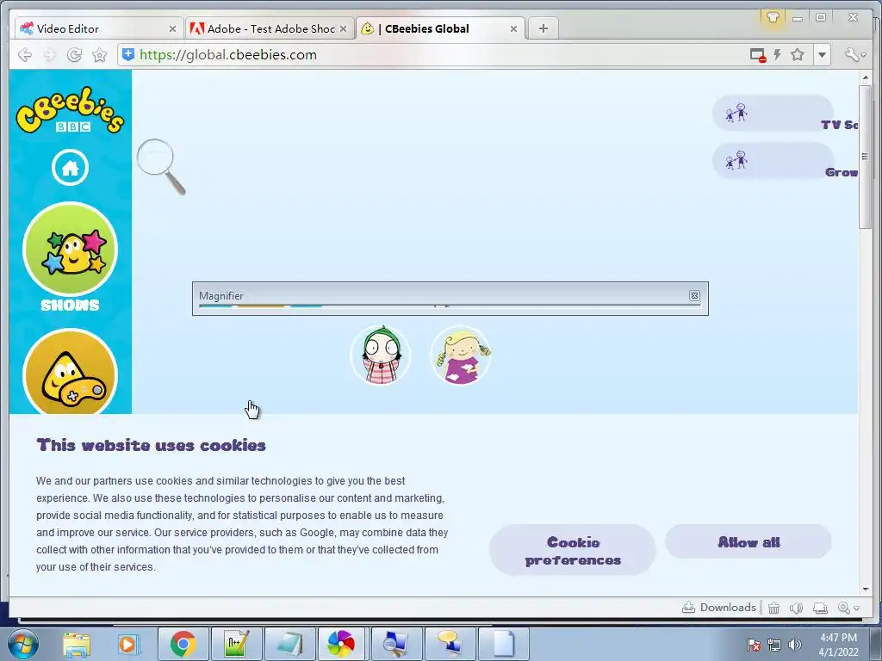Click the CBeebies BBC logo
The width and height of the screenshot is (882, 661).
71,110
